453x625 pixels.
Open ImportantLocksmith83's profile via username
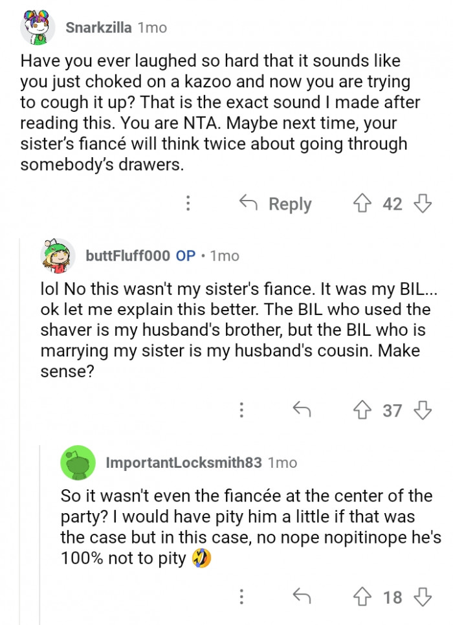(x=183, y=463)
